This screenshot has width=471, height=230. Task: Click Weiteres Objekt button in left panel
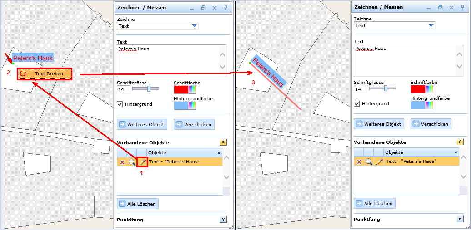click(x=142, y=124)
